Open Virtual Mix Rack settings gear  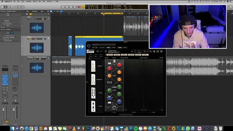tap(161, 51)
